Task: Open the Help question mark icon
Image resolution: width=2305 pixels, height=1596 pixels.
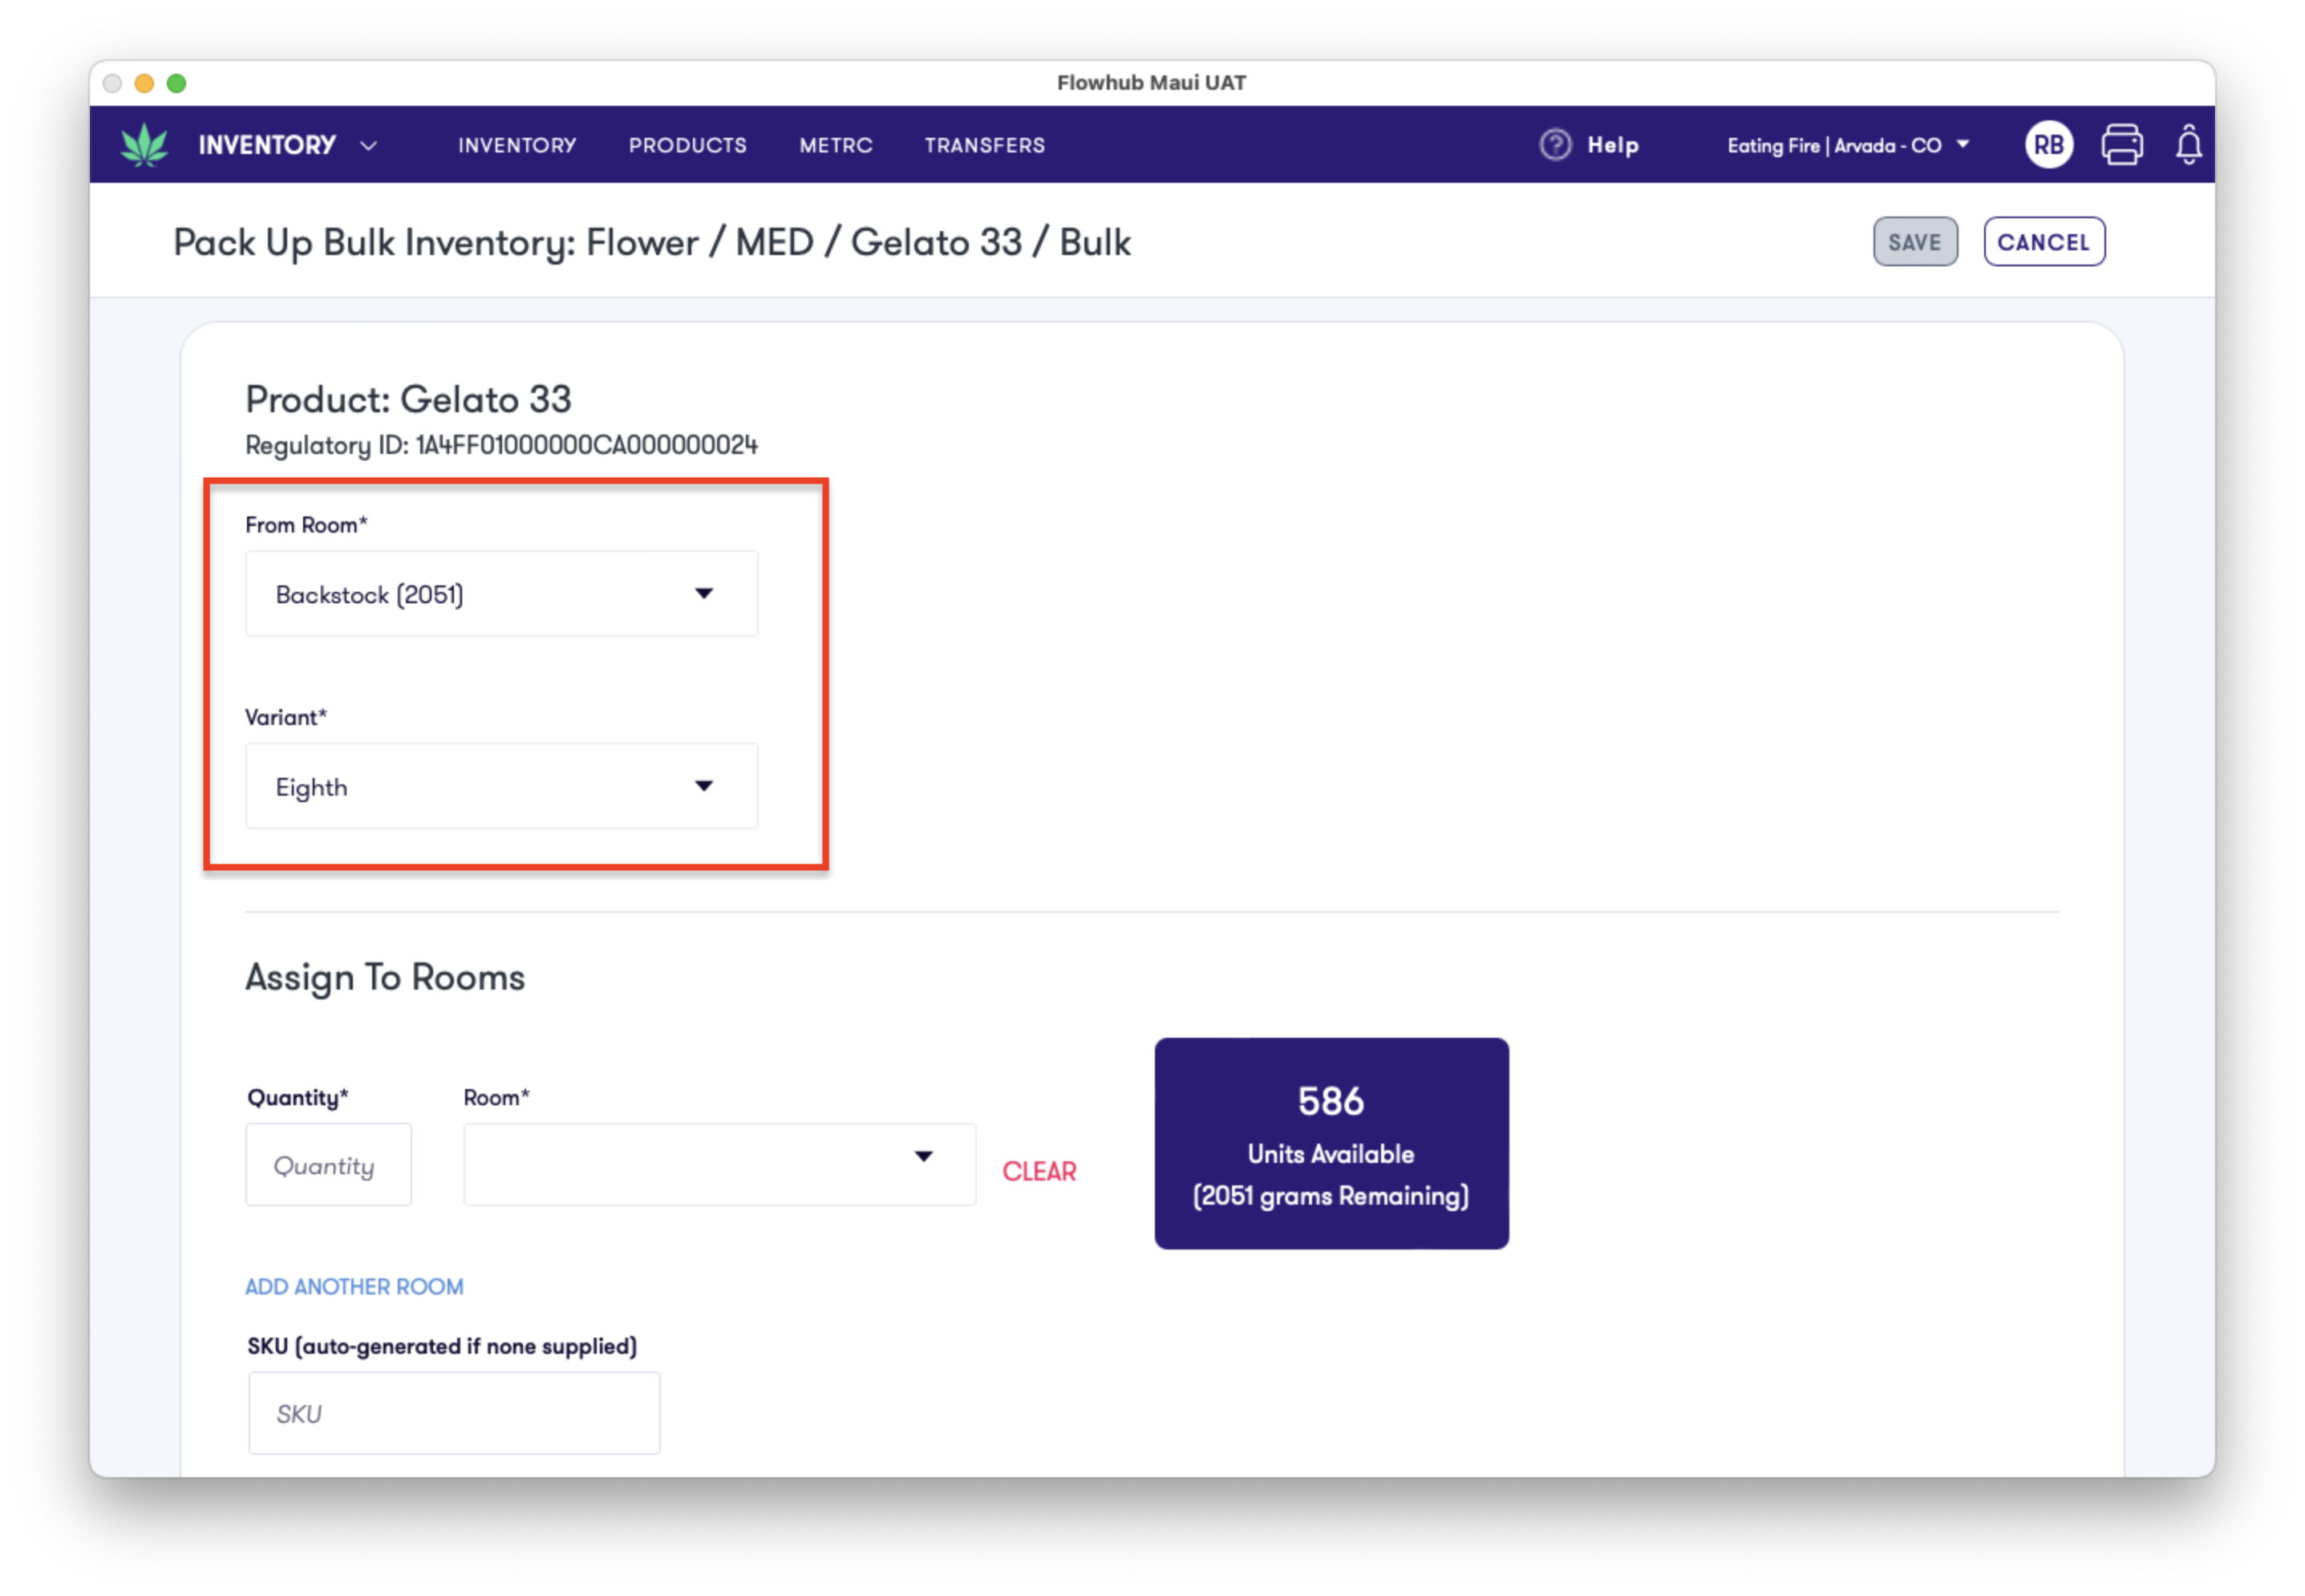Action: [1555, 145]
